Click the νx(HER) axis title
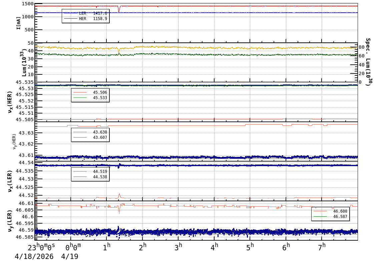 pos(10,101)
